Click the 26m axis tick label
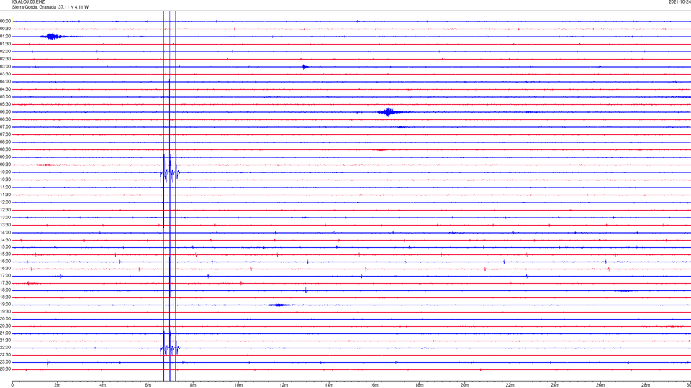 [600, 385]
